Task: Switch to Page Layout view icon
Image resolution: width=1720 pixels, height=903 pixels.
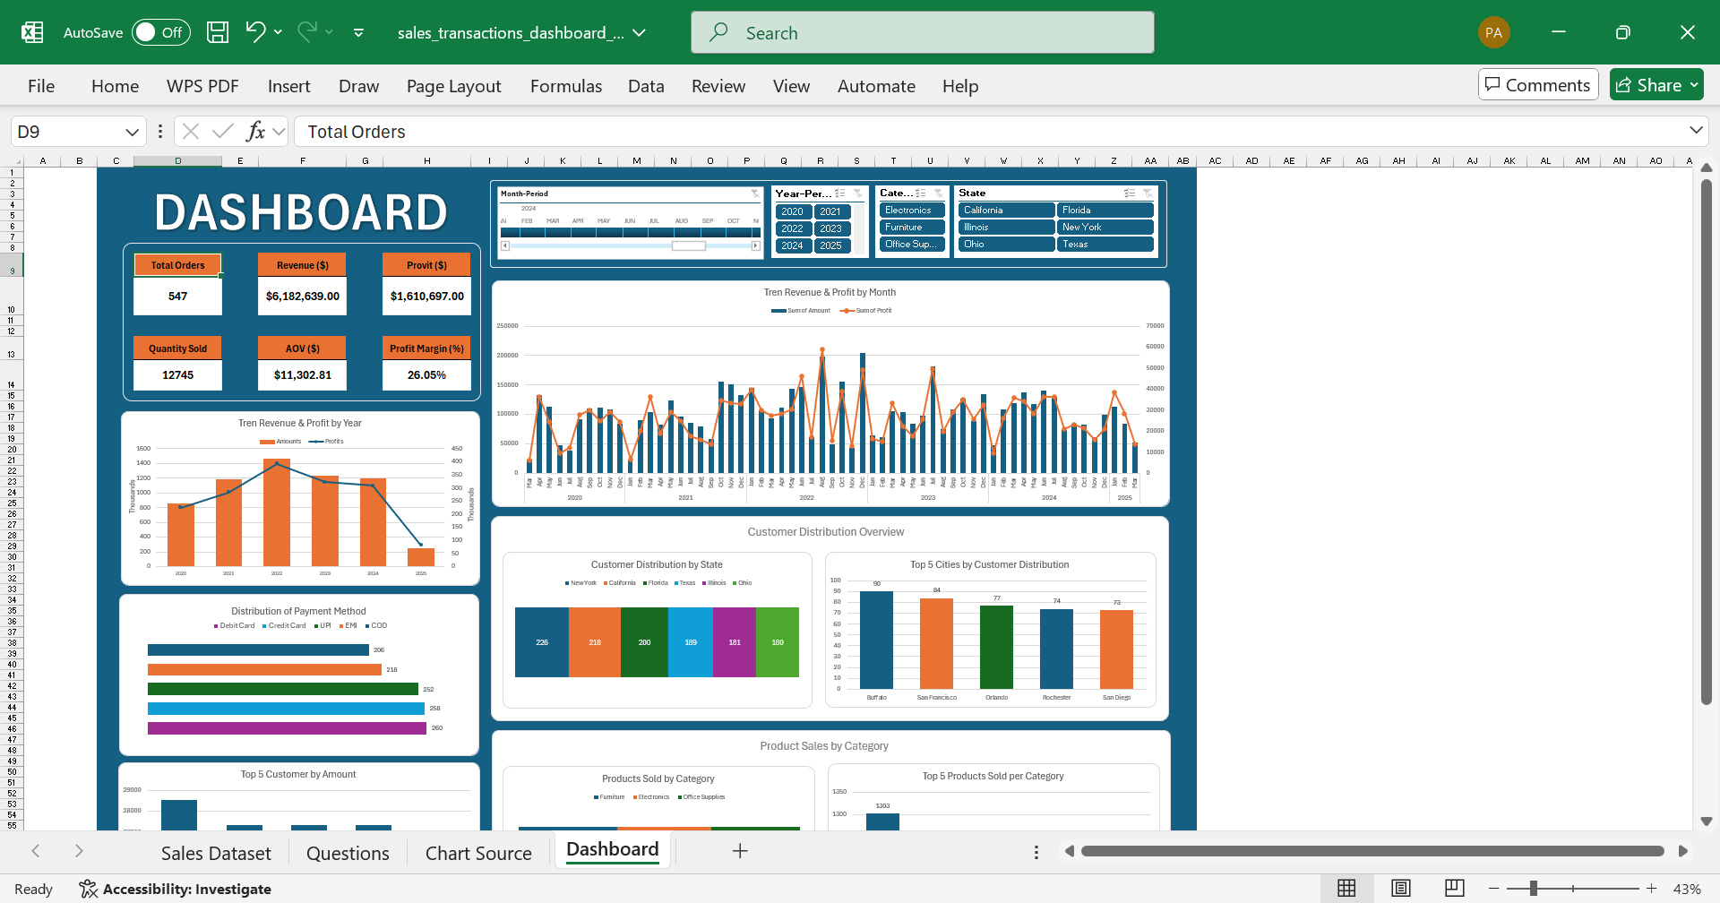Action: click(1401, 888)
